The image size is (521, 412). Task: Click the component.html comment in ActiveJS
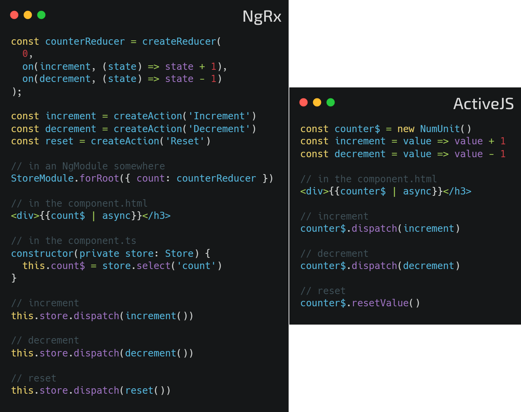tap(368, 179)
